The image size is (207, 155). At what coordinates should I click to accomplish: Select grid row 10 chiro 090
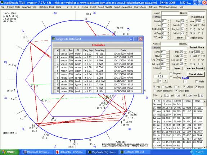click(98, 84)
